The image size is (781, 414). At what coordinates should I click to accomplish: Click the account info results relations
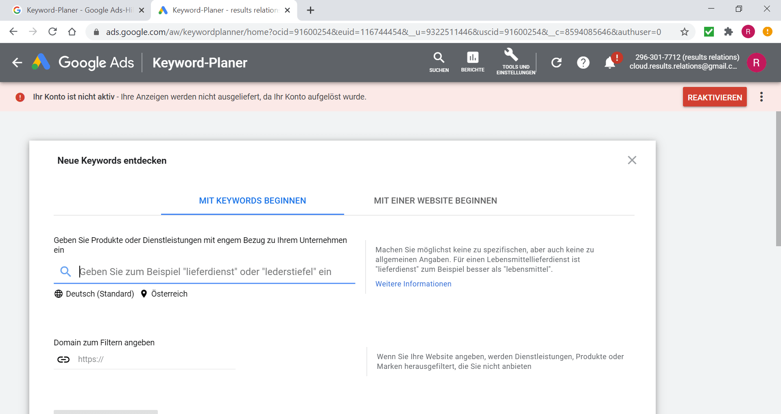pos(684,62)
